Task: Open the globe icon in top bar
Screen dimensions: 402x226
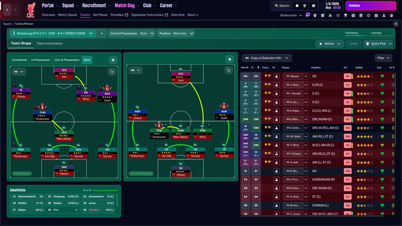Action: [305, 6]
